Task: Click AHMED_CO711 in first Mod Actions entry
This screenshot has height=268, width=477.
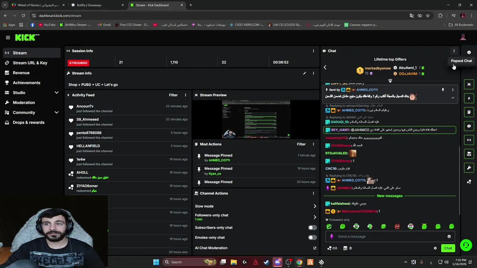Action: 219,160
